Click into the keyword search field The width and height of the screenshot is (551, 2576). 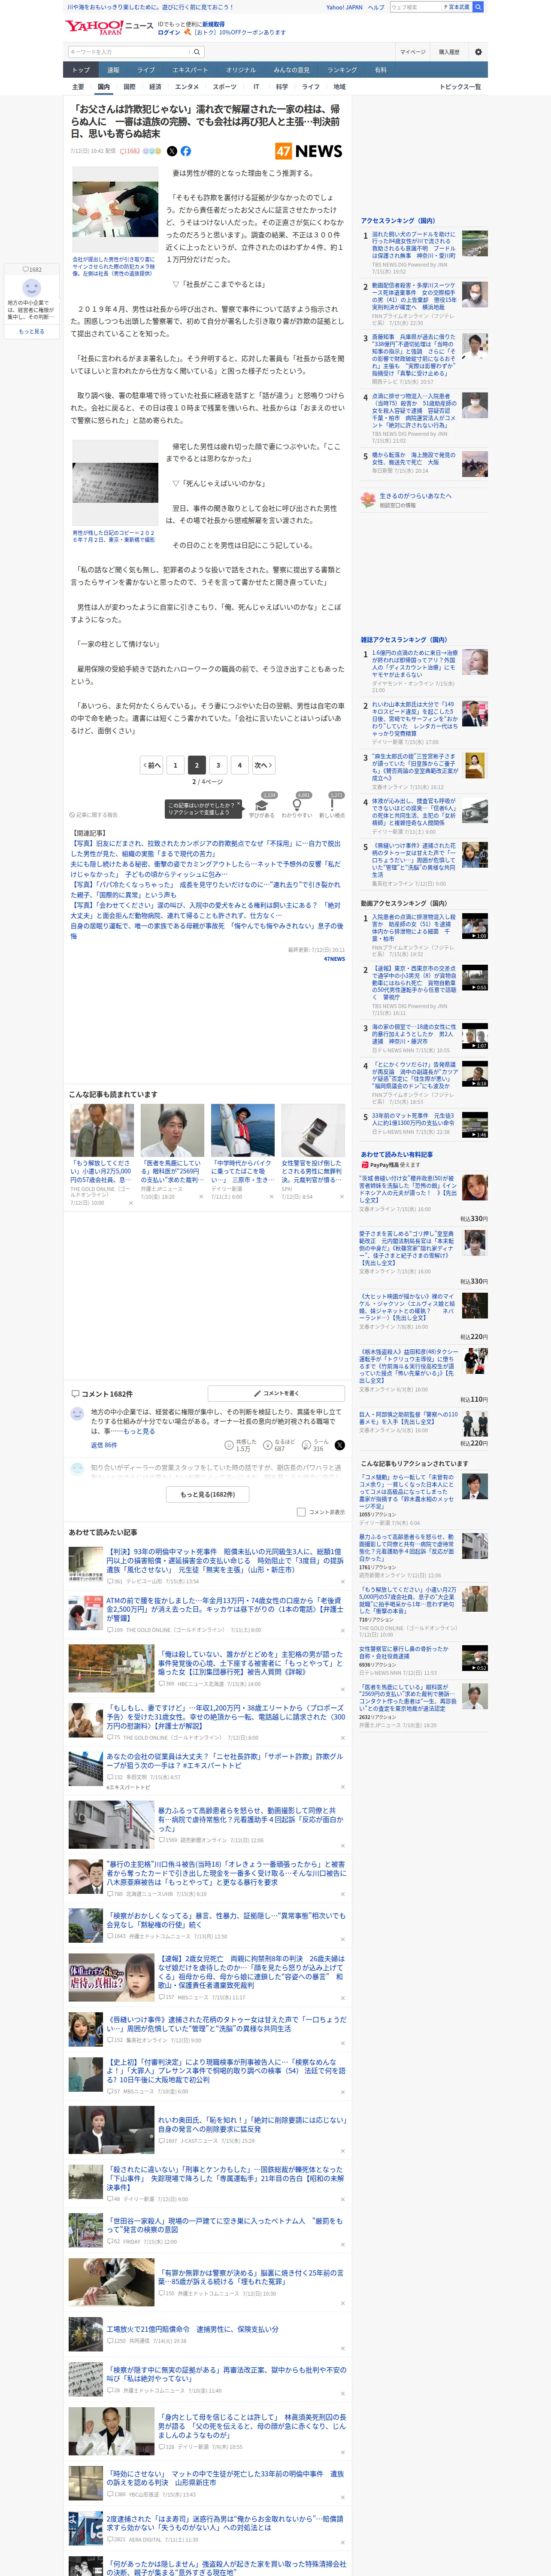click(x=129, y=52)
